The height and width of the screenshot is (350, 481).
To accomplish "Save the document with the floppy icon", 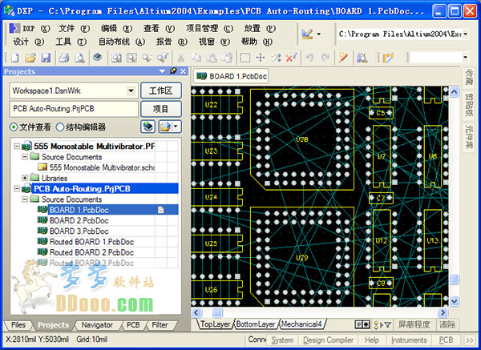I will pos(46,58).
